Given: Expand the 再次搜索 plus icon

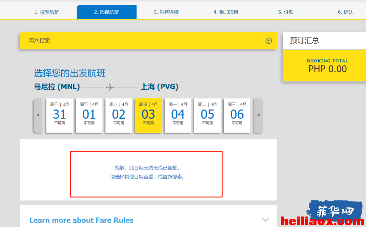Looking at the screenshot, I should [x=269, y=41].
